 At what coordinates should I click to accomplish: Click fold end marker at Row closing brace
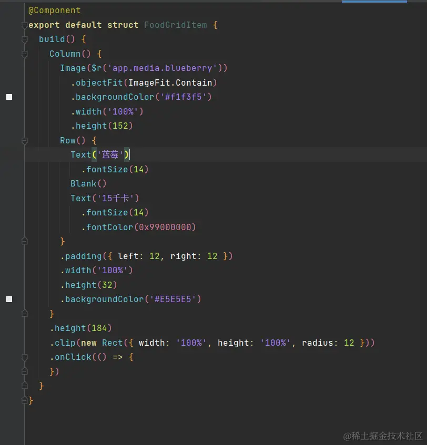24,241
